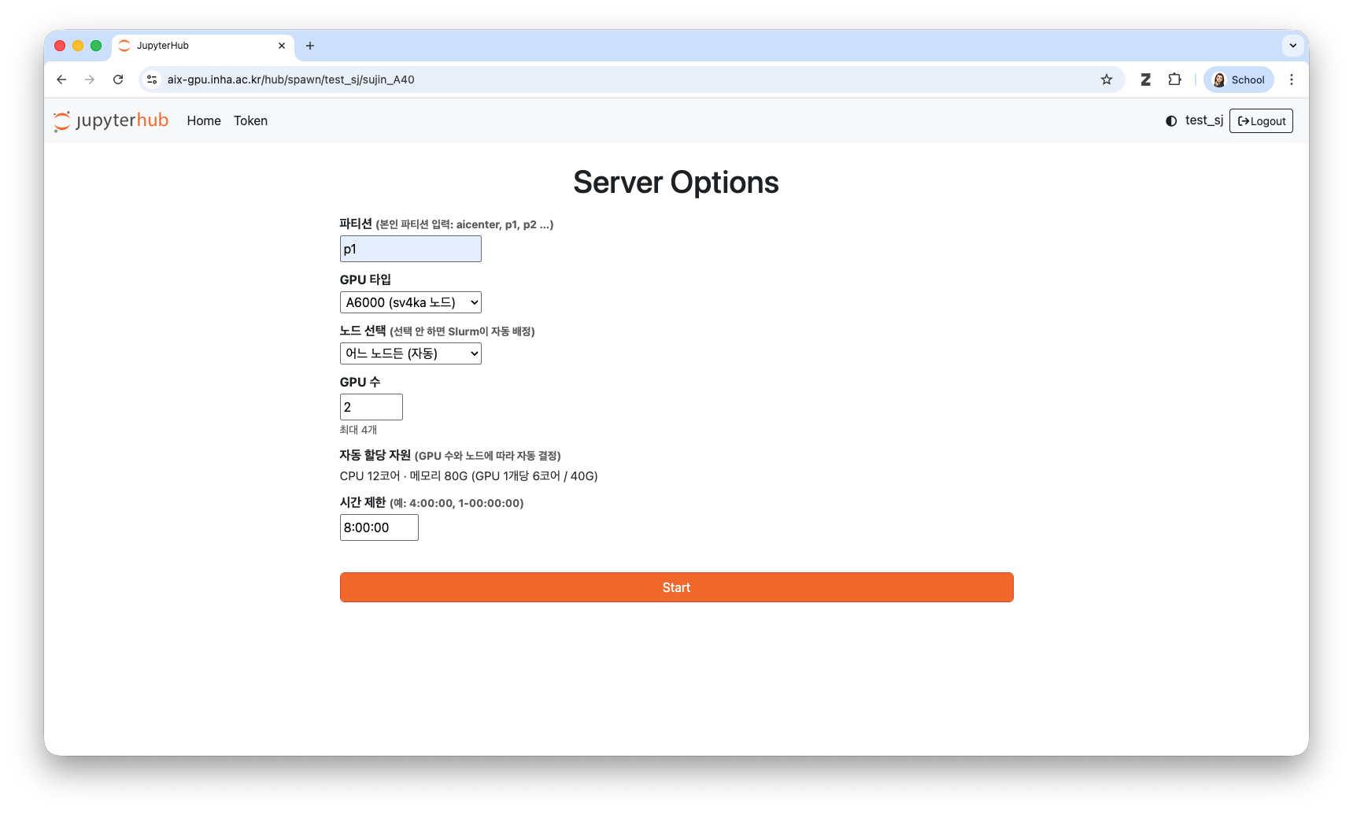Toggle the dark mode theme icon
The image size is (1353, 814).
click(x=1171, y=121)
